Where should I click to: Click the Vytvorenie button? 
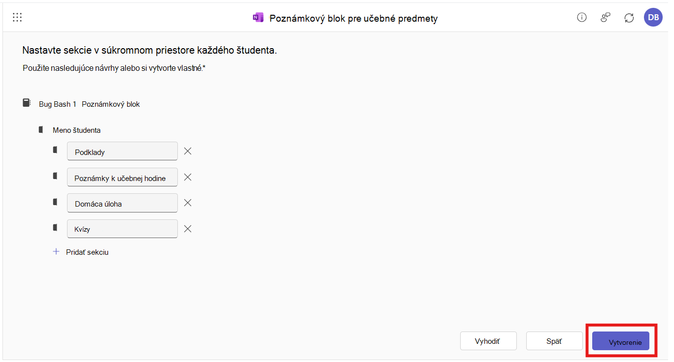pyautogui.click(x=621, y=341)
